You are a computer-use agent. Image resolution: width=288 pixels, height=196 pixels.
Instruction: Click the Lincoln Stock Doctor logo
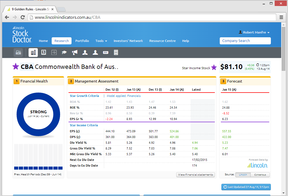(22, 34)
